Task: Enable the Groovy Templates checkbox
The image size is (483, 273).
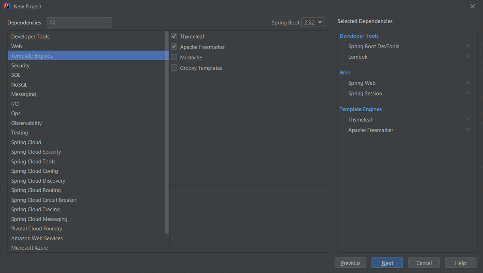Action: pos(174,67)
